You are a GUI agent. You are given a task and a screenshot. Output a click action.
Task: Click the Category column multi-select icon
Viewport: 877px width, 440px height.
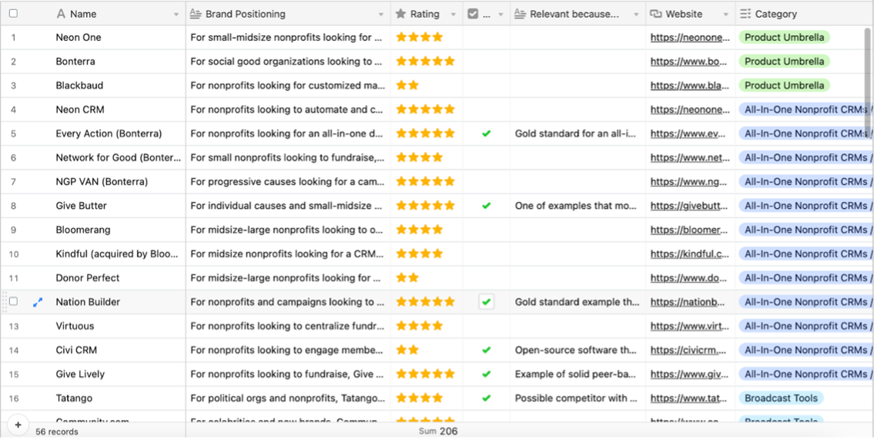[x=745, y=14]
